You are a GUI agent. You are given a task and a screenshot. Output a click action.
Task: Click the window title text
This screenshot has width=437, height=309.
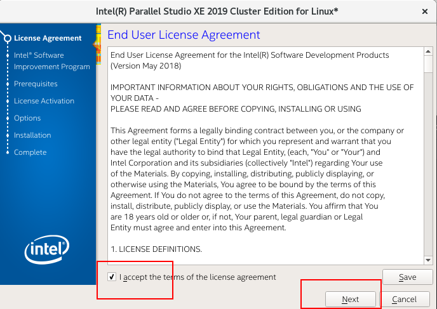point(217,11)
